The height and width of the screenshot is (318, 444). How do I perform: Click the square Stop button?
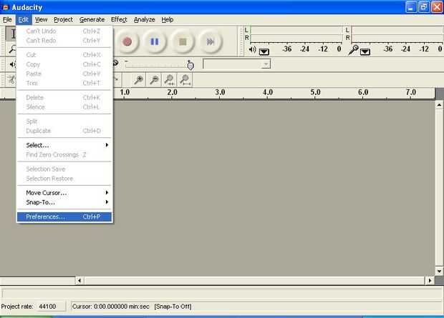[183, 42]
